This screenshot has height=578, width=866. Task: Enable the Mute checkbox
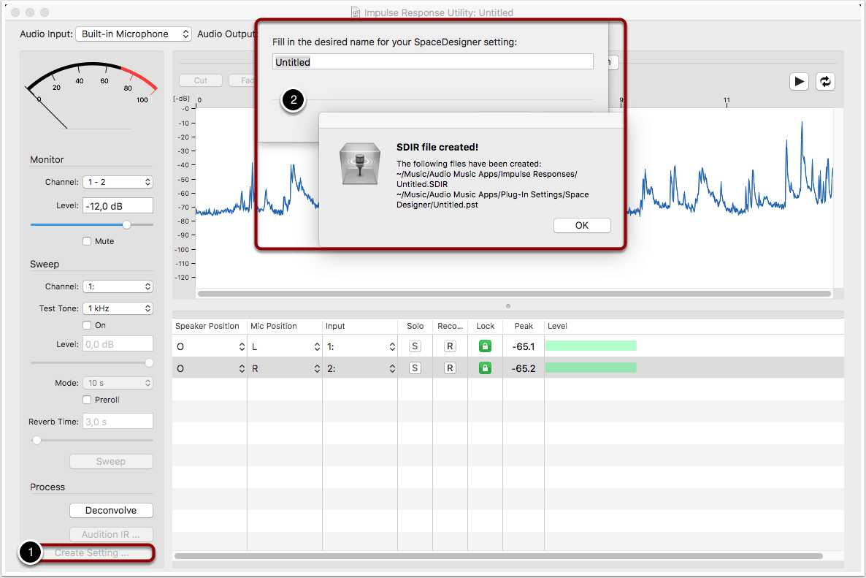[x=88, y=241]
